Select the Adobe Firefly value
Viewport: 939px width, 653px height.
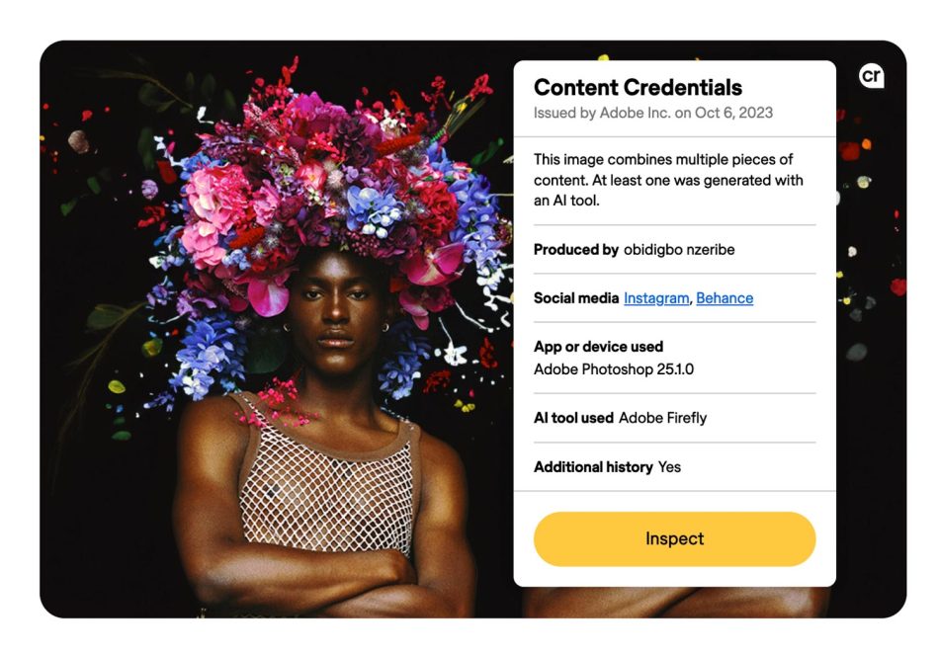point(662,418)
